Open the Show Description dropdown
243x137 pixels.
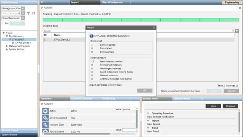coord(23,18)
